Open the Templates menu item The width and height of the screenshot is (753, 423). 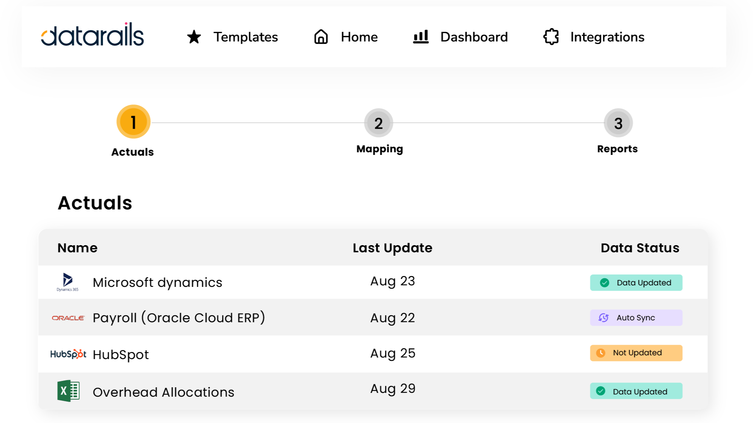click(x=246, y=36)
